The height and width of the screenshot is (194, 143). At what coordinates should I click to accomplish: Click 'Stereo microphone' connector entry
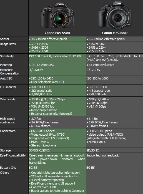(x=44, y=146)
